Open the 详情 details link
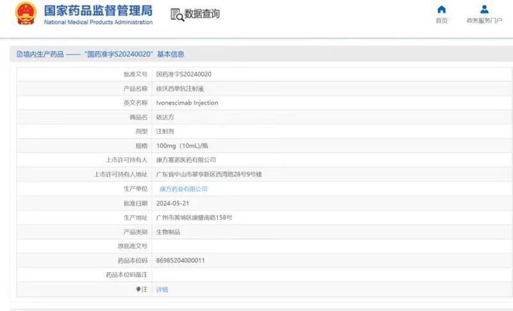The image size is (513, 311). click(162, 289)
